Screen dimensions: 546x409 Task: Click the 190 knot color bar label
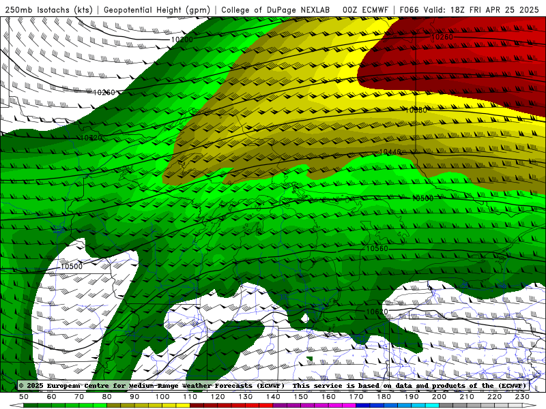pyautogui.click(x=412, y=397)
